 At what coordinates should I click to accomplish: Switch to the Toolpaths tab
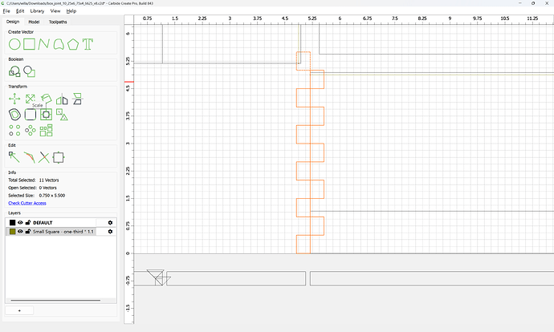pos(58,22)
